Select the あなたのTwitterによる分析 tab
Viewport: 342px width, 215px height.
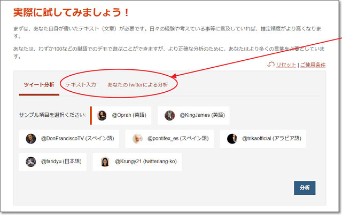(x=137, y=85)
